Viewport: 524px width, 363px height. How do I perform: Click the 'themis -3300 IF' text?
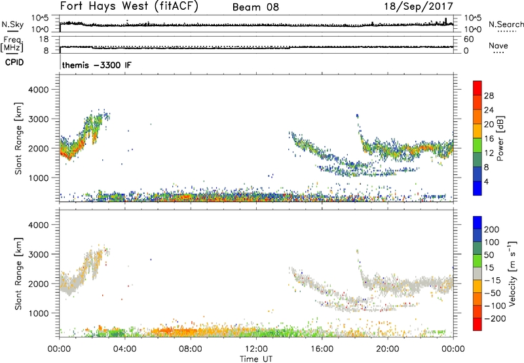coord(96,65)
